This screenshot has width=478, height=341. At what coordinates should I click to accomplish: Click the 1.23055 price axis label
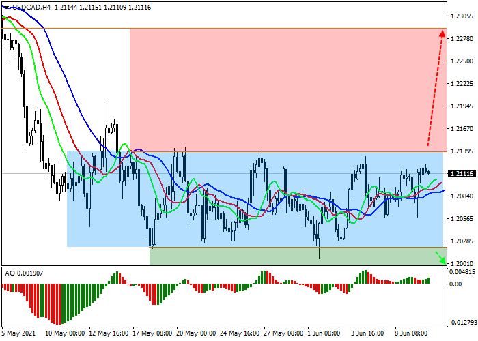pyautogui.click(x=462, y=16)
